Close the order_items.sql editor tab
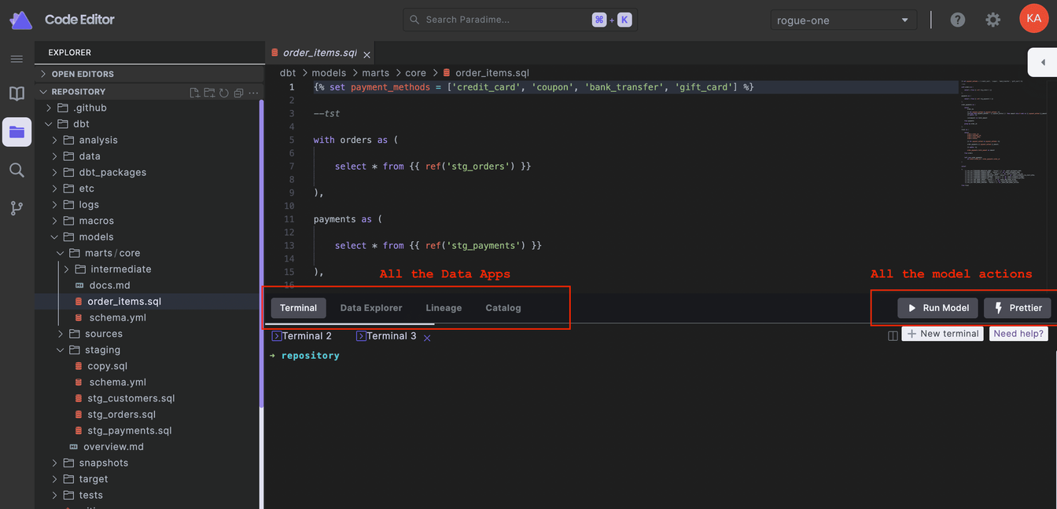 point(366,54)
